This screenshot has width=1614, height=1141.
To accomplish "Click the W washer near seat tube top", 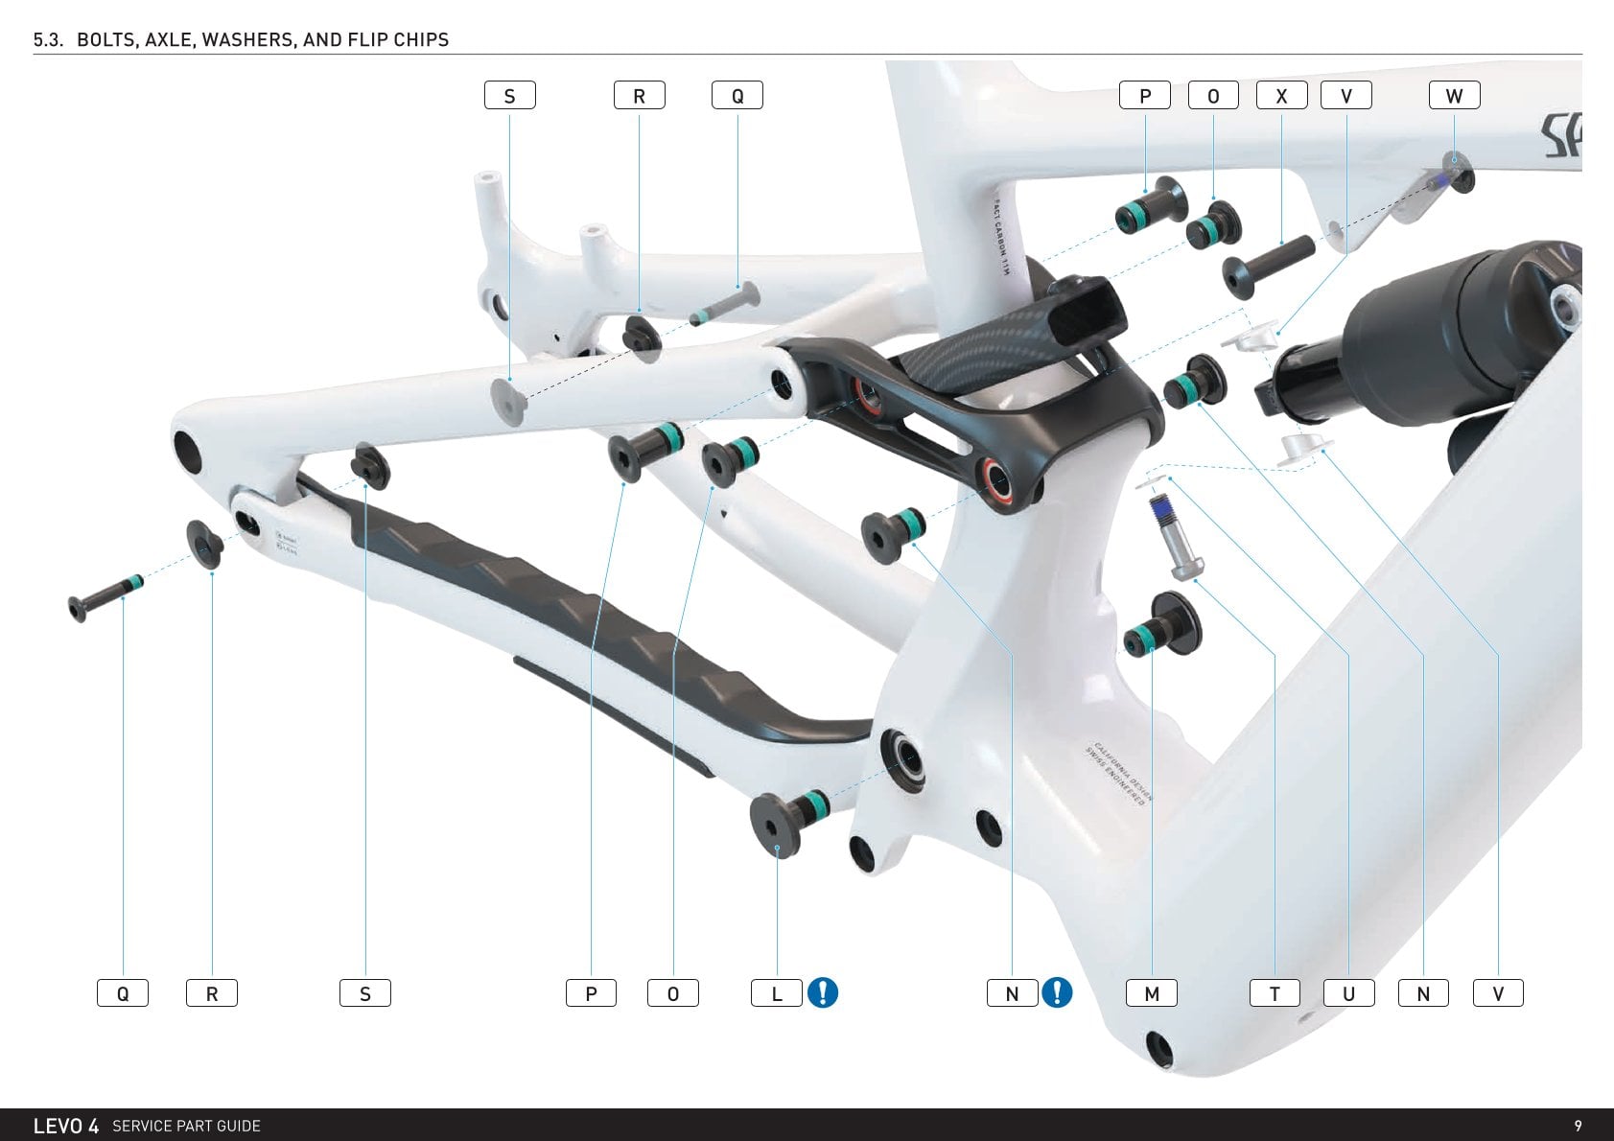I will [1460, 171].
